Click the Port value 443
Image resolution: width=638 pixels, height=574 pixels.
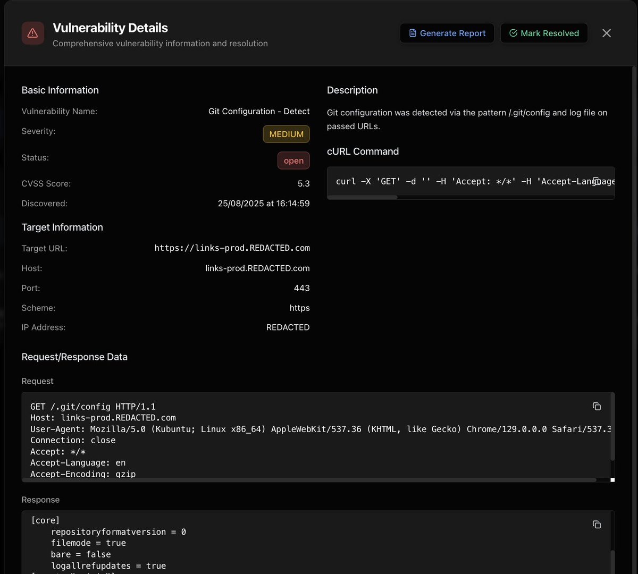coord(301,288)
